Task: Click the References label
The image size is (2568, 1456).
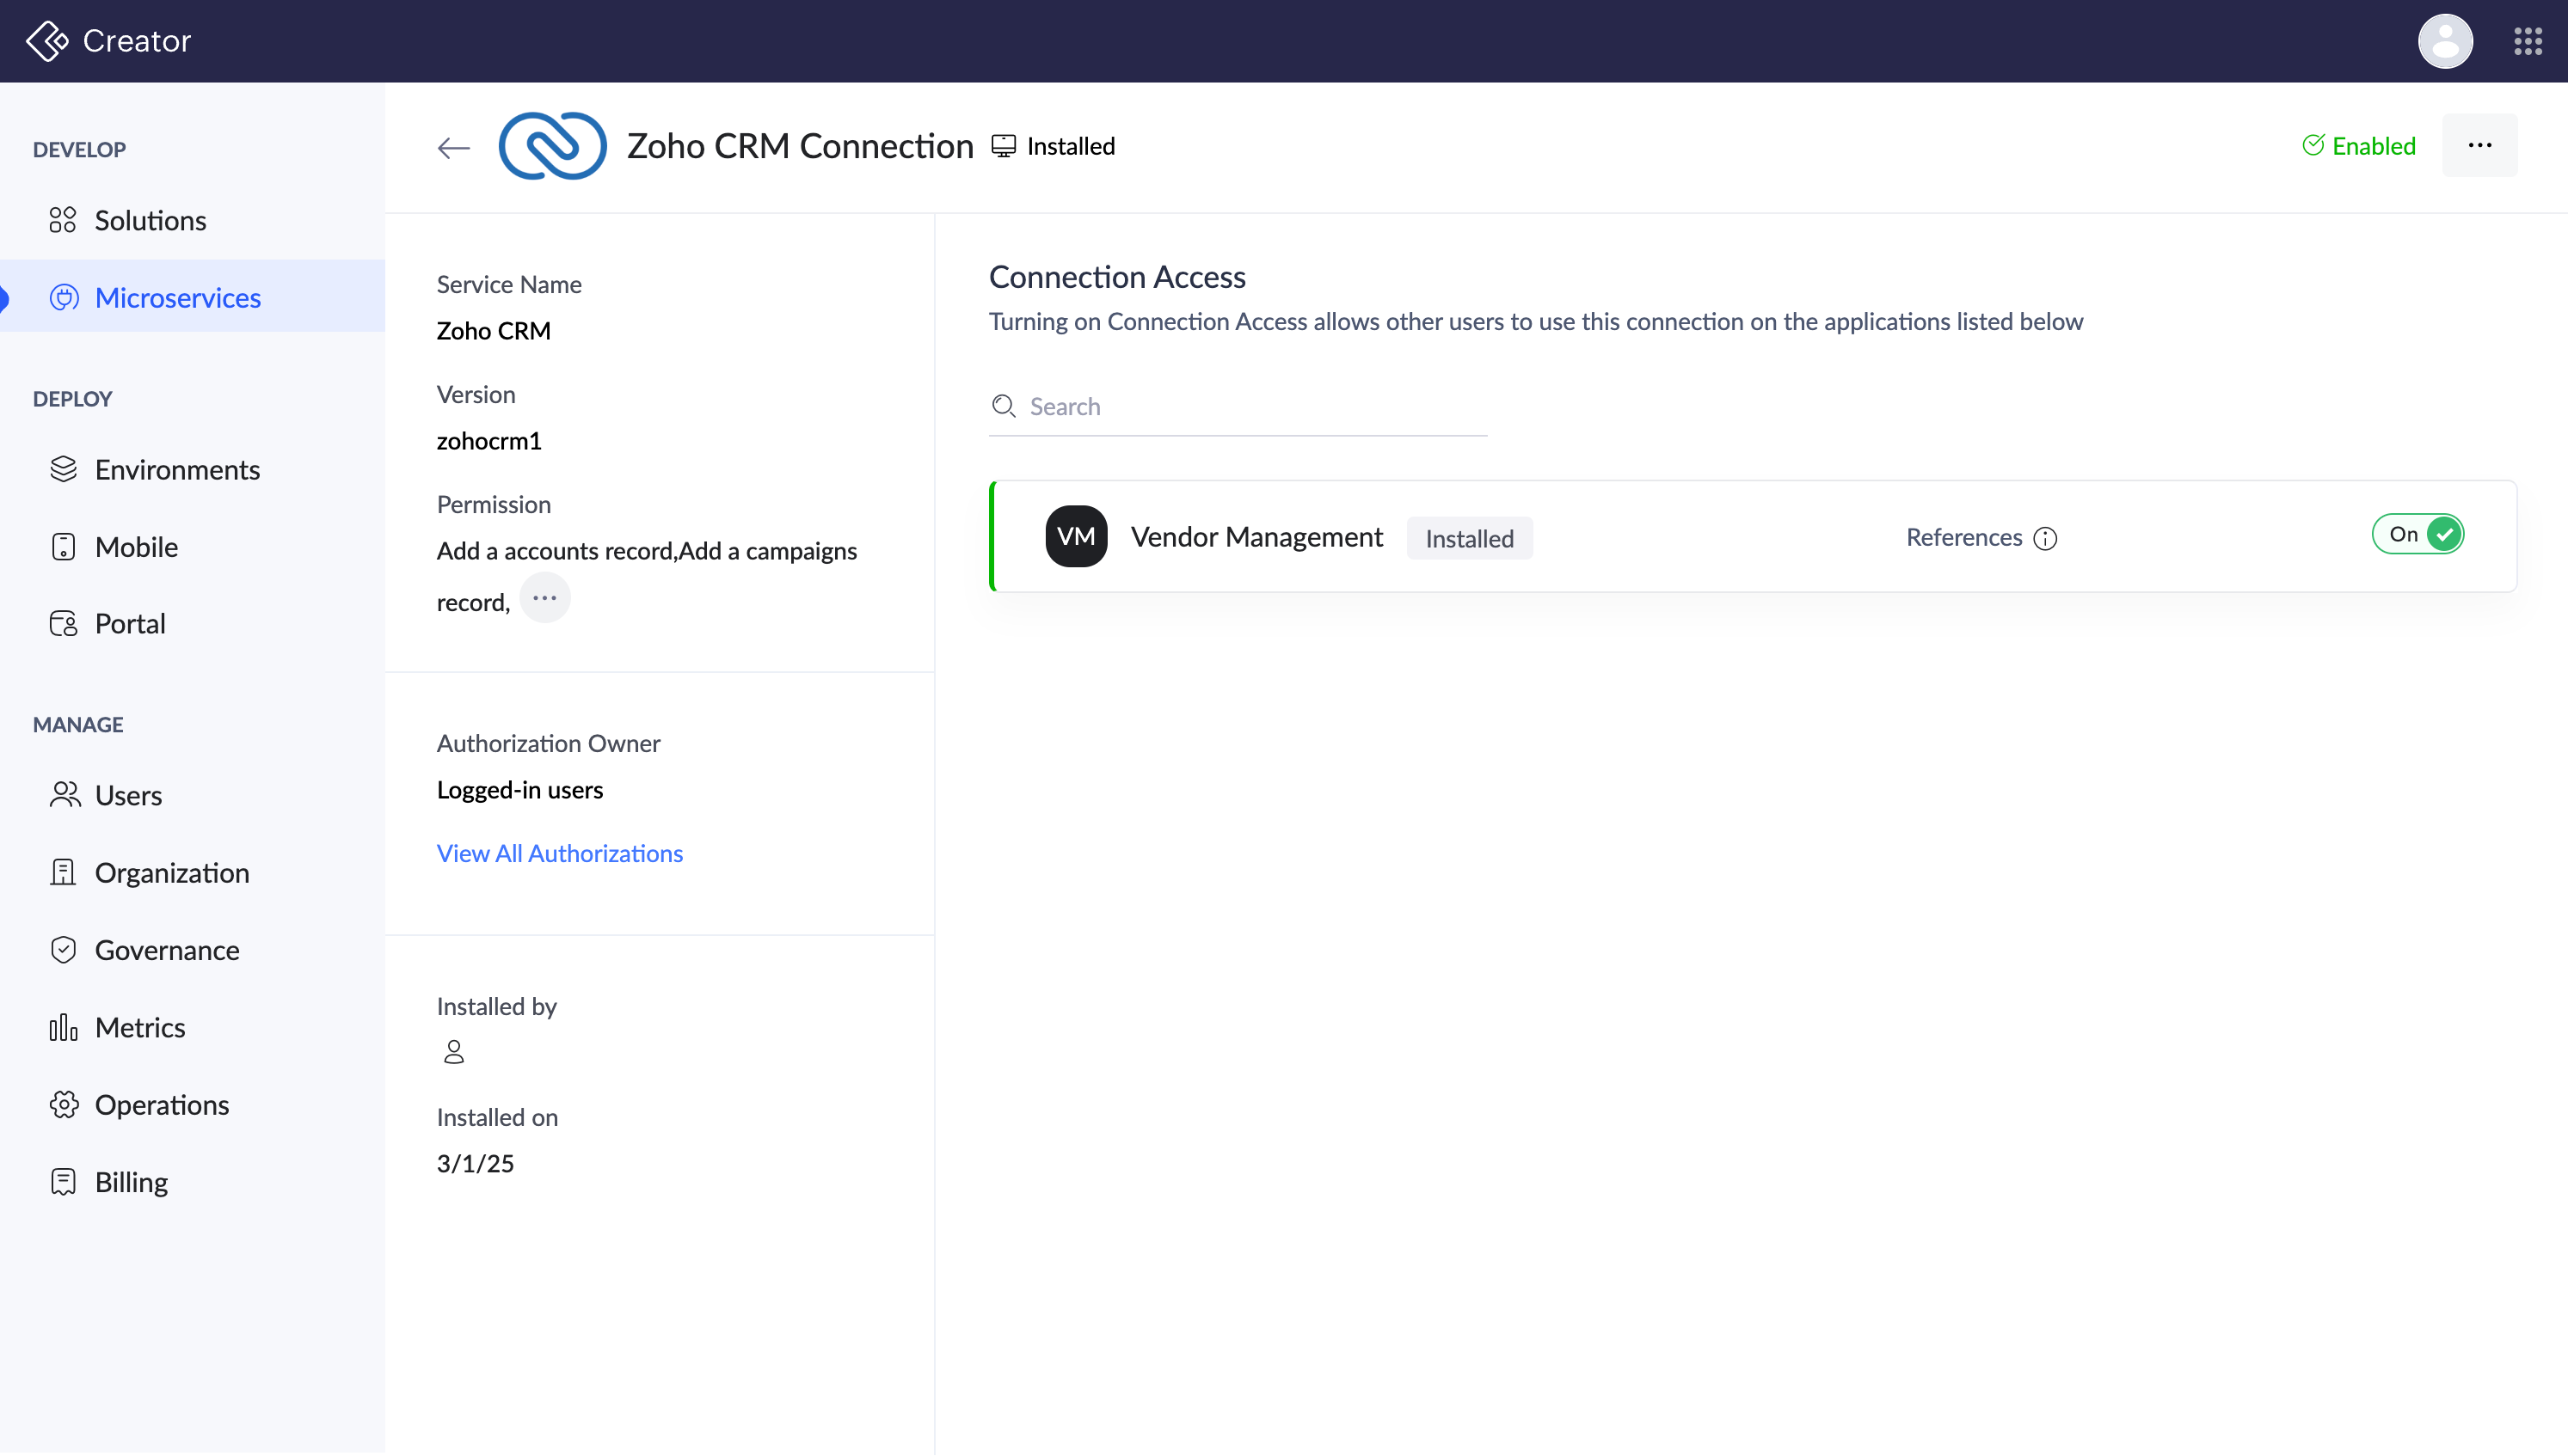Action: click(1963, 538)
